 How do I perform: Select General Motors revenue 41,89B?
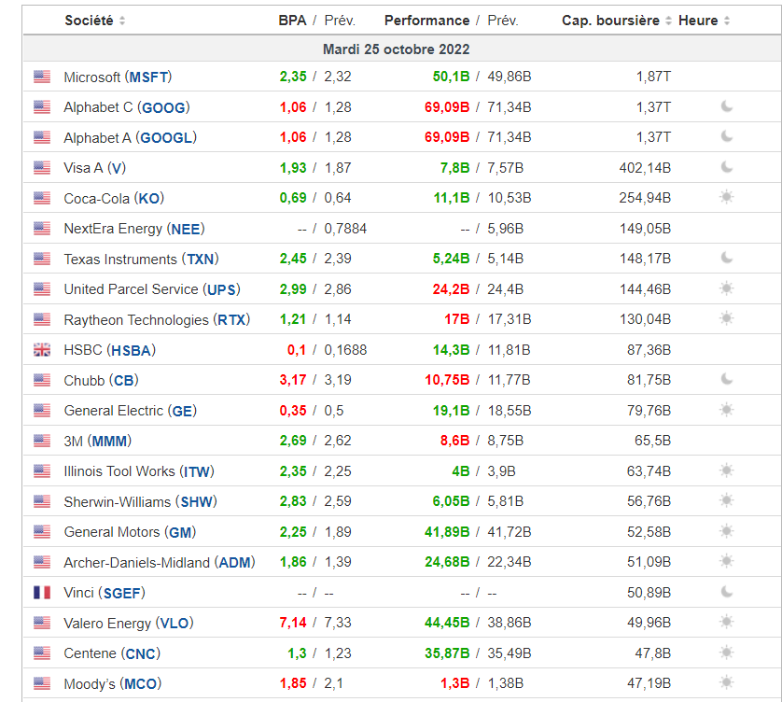447,532
